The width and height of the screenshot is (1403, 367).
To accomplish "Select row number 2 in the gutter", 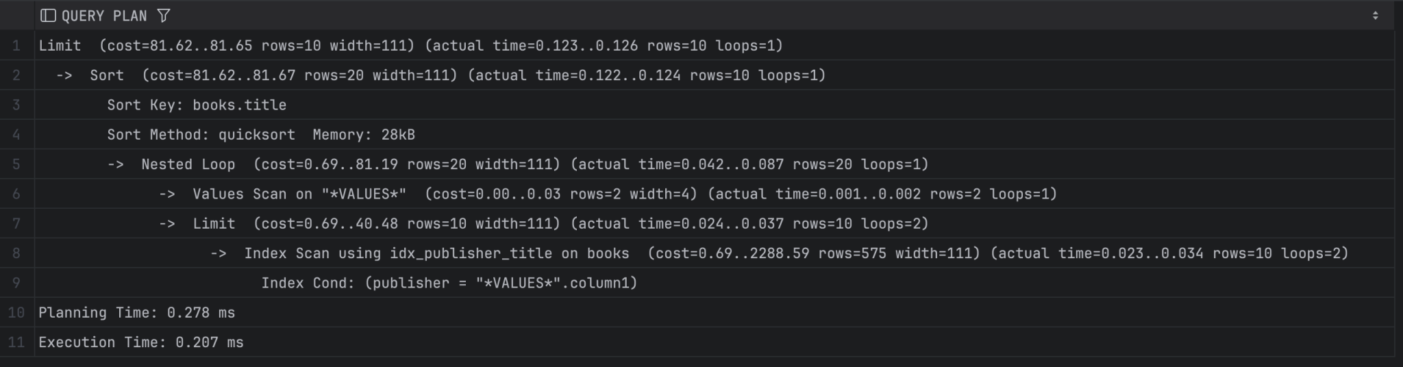I will click(x=16, y=75).
